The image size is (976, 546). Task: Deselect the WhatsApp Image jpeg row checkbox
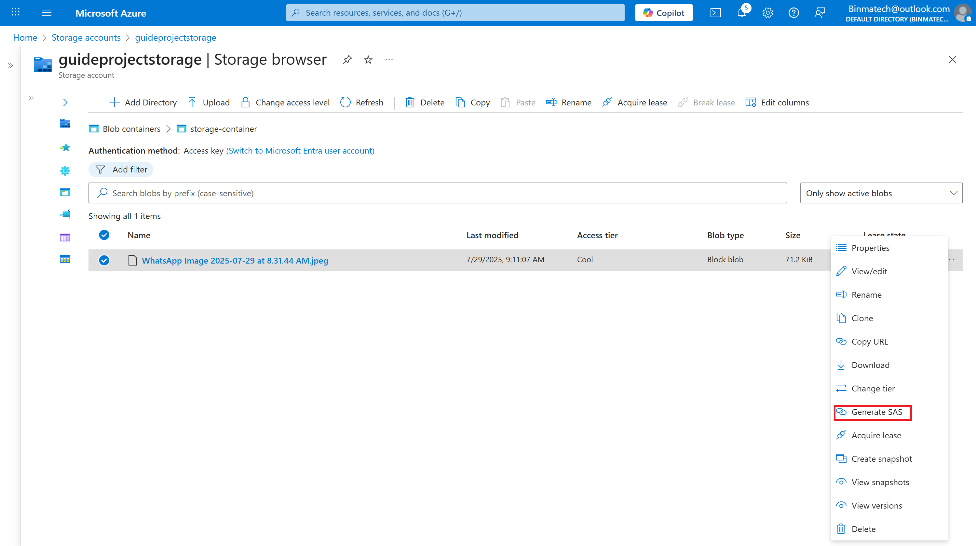pos(104,260)
